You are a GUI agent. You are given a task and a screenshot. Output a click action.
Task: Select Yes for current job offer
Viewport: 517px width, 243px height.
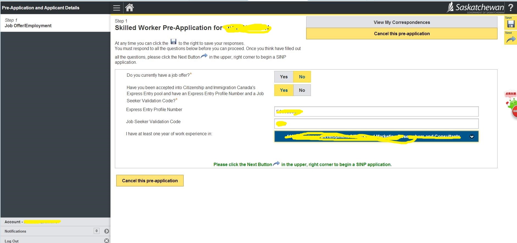pos(284,77)
